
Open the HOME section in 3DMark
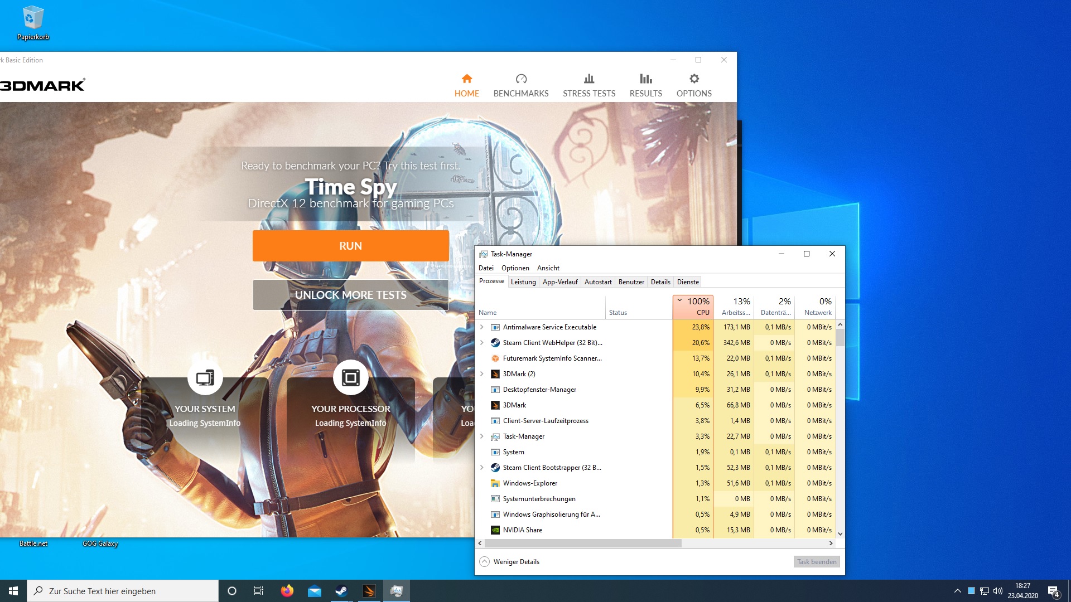coord(466,85)
